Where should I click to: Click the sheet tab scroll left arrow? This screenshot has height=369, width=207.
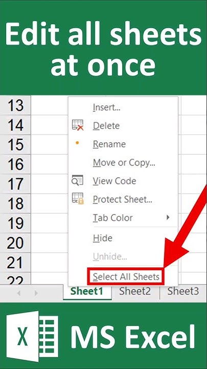19,293
